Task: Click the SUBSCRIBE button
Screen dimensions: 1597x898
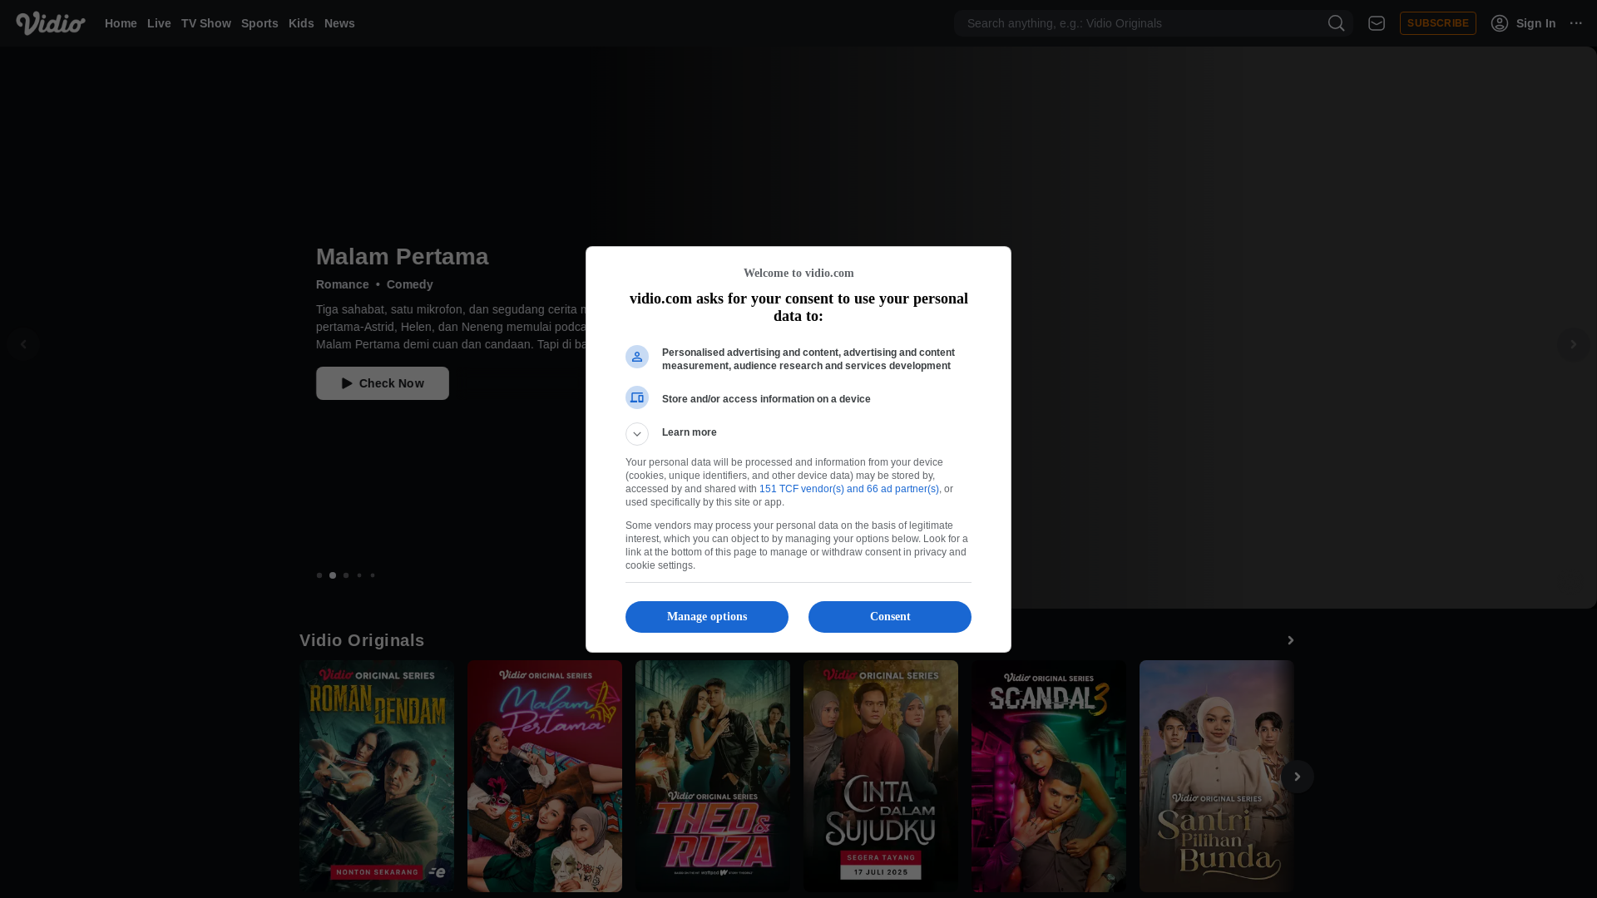Action: pyautogui.click(x=1438, y=23)
